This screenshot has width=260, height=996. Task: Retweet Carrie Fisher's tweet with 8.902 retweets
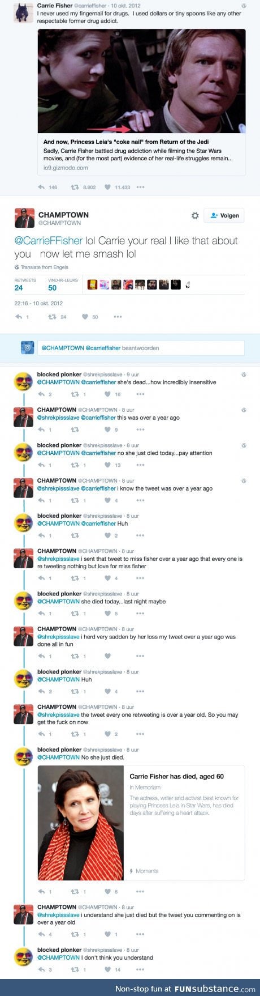(73, 187)
